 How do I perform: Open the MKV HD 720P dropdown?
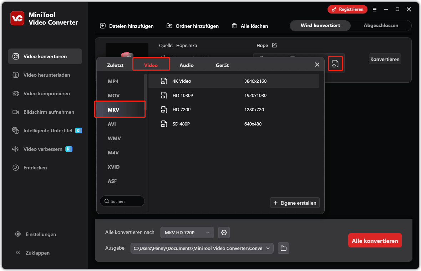187,232
